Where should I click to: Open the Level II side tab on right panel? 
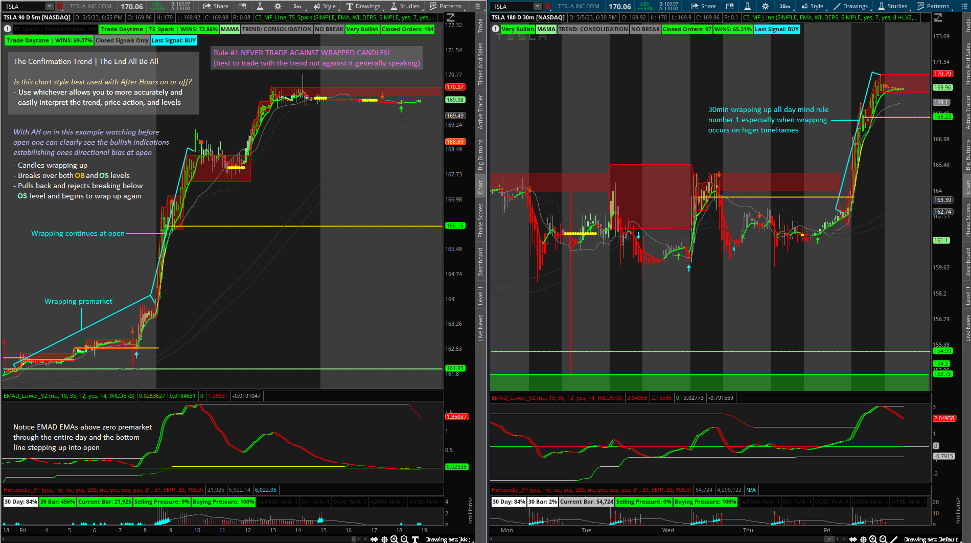(x=967, y=296)
